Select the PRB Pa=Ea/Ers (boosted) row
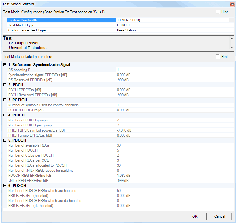This screenshot has width=237, height=224. tap(120, 195)
